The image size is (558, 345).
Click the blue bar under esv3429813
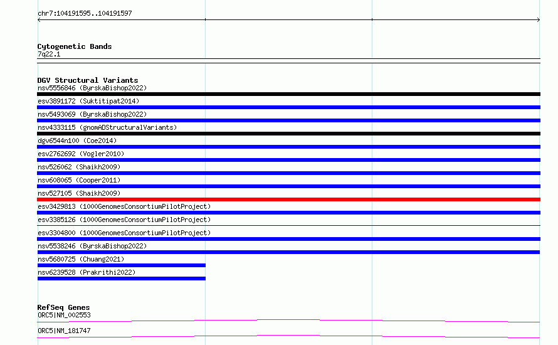click(288, 213)
